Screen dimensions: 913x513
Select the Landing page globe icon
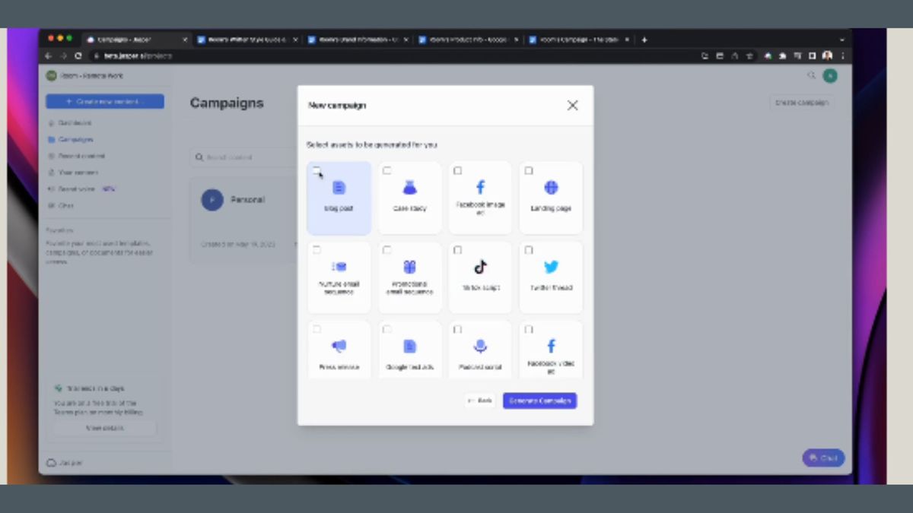point(551,186)
